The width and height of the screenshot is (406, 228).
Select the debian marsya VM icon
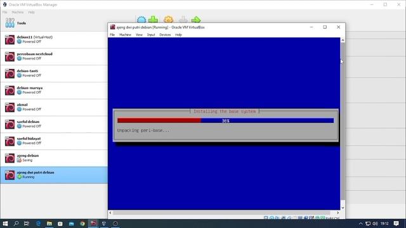pyautogui.click(x=10, y=91)
